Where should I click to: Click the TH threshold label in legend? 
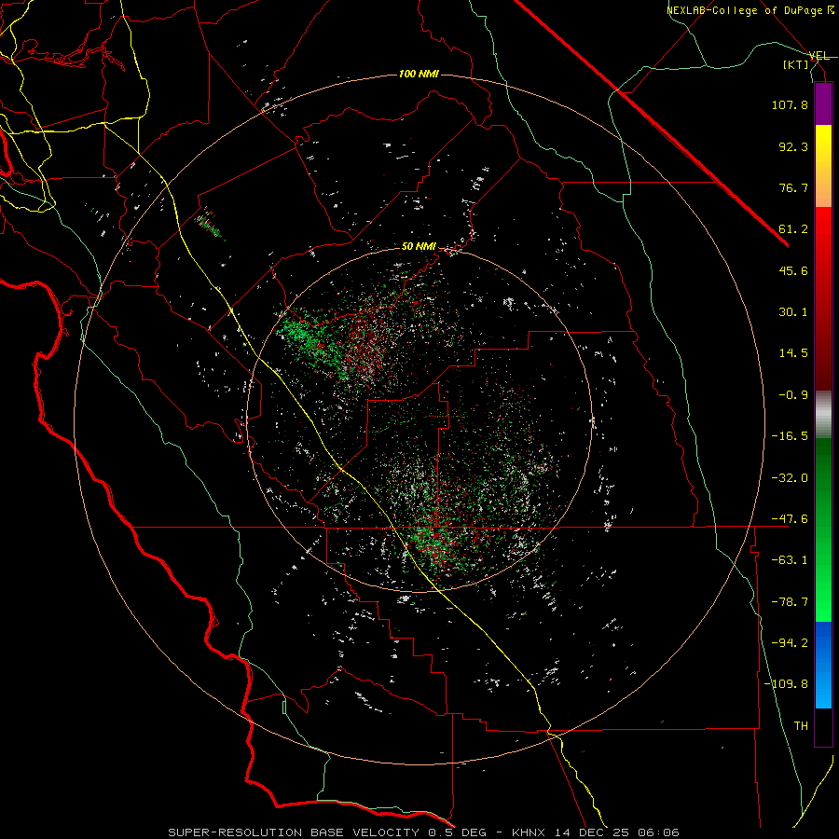point(801,726)
